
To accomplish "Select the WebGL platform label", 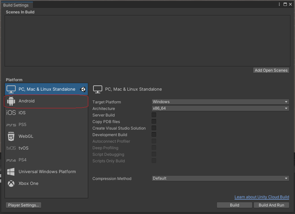I will (x=26, y=136).
